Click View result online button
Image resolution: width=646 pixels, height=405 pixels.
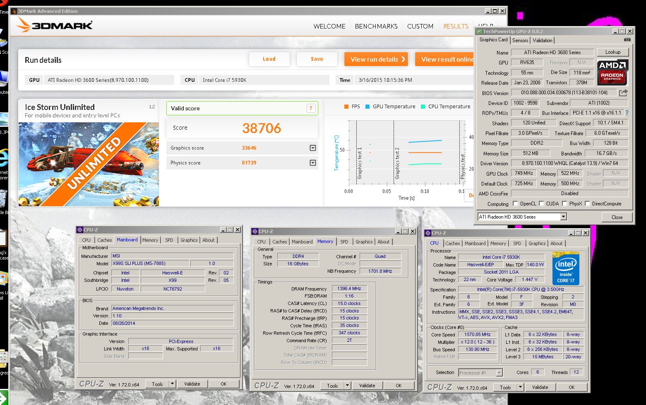click(444, 59)
